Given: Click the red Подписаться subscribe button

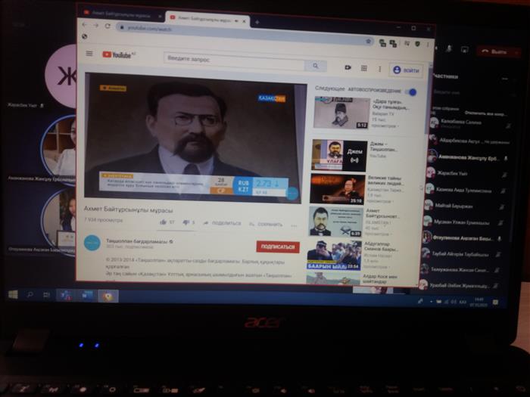Looking at the screenshot, I should [278, 247].
